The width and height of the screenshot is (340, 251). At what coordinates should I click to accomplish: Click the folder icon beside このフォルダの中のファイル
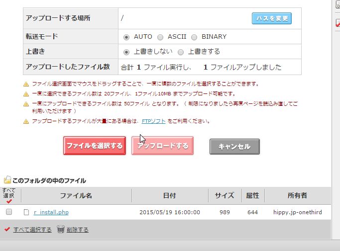(x=7, y=180)
